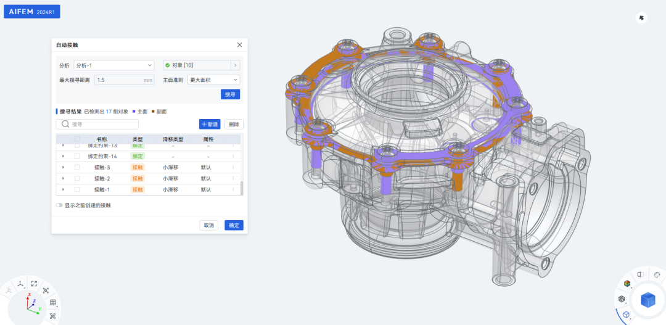Image resolution: width=666 pixels, height=325 pixels.
Task: Open more options for 接触-1 row
Action: [x=233, y=189]
